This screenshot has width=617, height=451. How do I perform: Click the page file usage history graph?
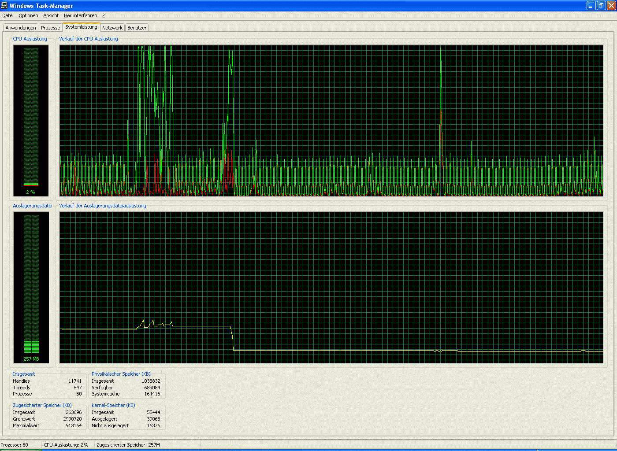pyautogui.click(x=331, y=287)
